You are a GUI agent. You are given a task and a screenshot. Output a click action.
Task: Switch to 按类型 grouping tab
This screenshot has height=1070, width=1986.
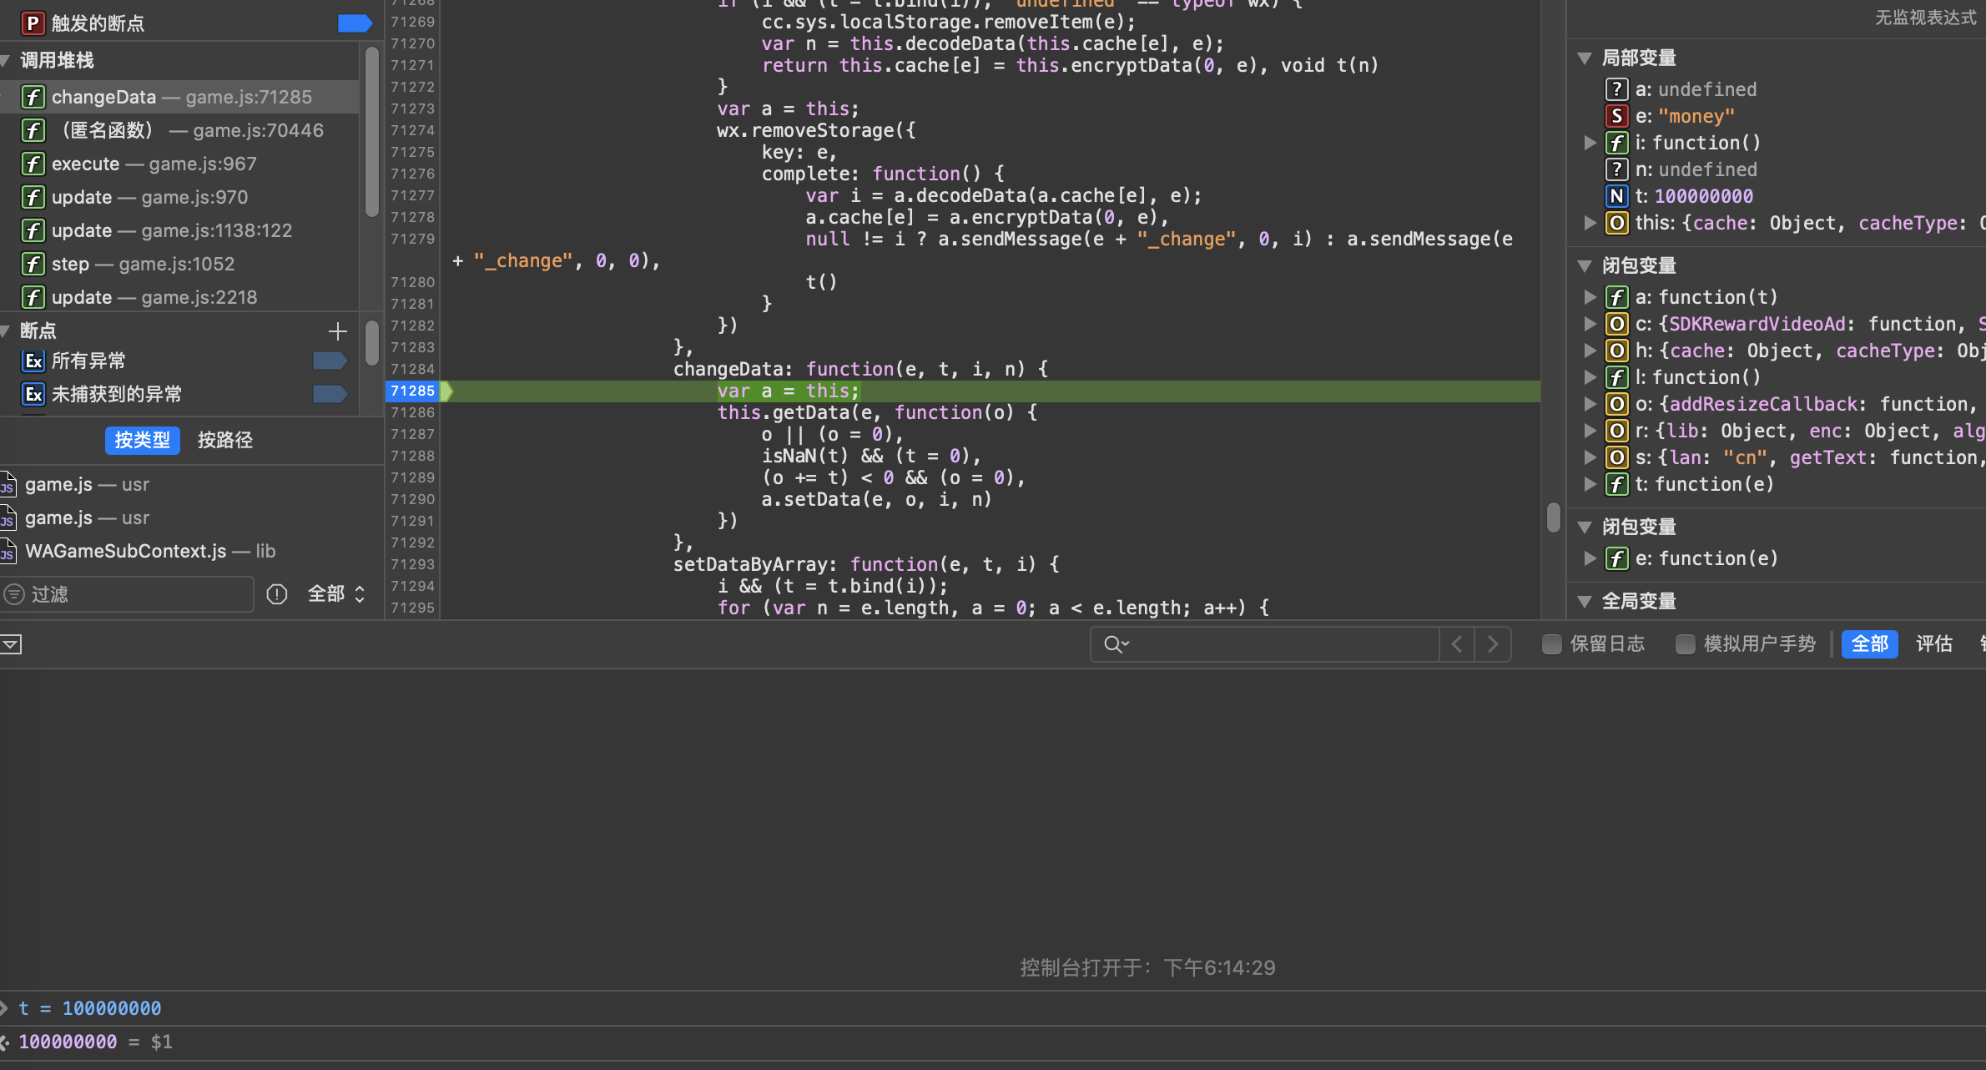click(x=142, y=440)
